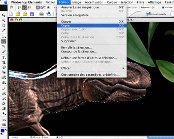Select the Type (T) tool
The height and width of the screenshot is (139, 174).
[4, 58]
